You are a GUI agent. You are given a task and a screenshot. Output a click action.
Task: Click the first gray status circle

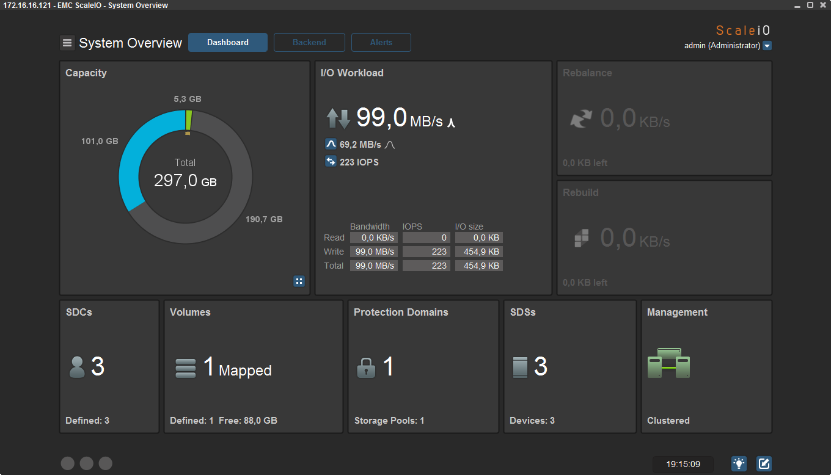pos(68,463)
